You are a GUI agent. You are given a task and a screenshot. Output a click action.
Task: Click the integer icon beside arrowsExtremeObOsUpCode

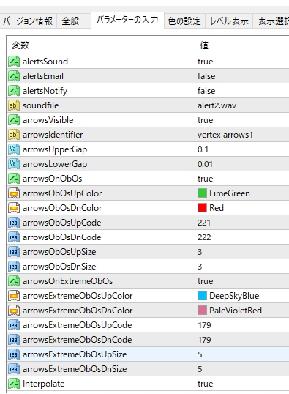[14, 325]
